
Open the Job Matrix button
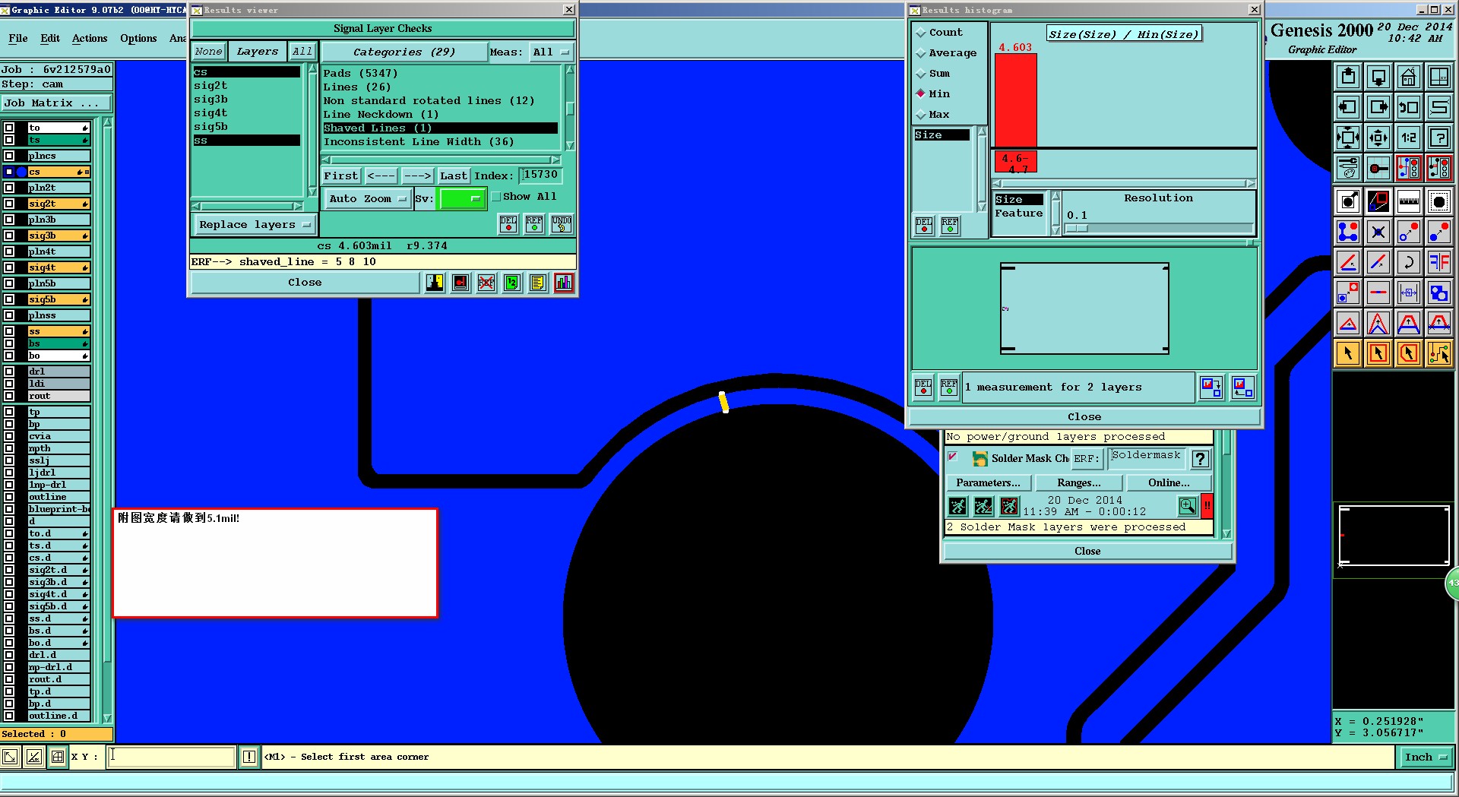(x=56, y=103)
